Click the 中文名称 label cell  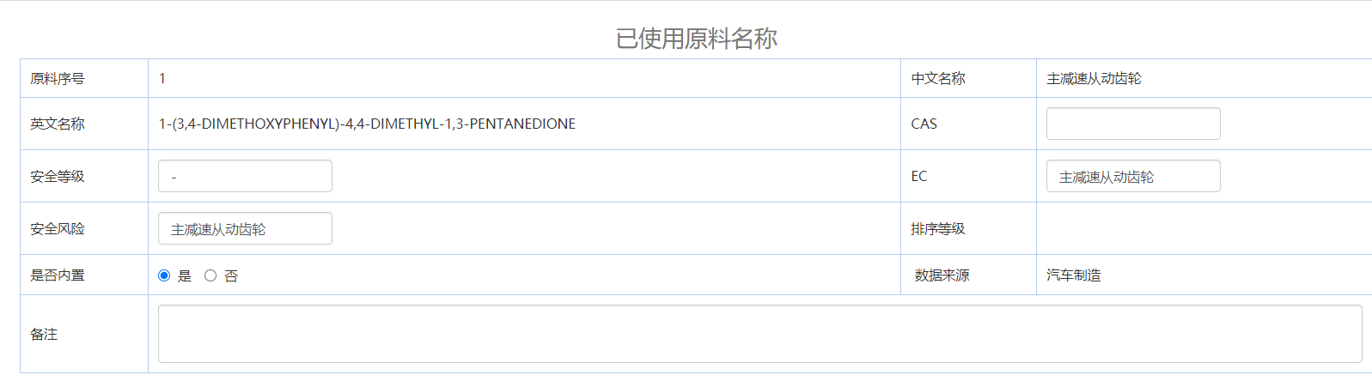pyautogui.click(x=938, y=79)
